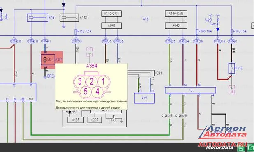Click the F312 7.5A fuse symbol
The image size is (254, 152).
[76, 31]
